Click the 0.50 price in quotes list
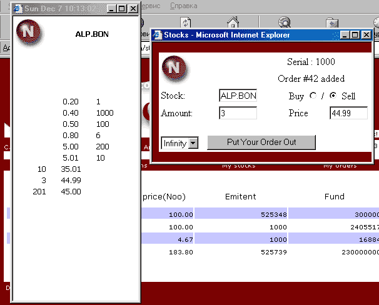 point(71,124)
